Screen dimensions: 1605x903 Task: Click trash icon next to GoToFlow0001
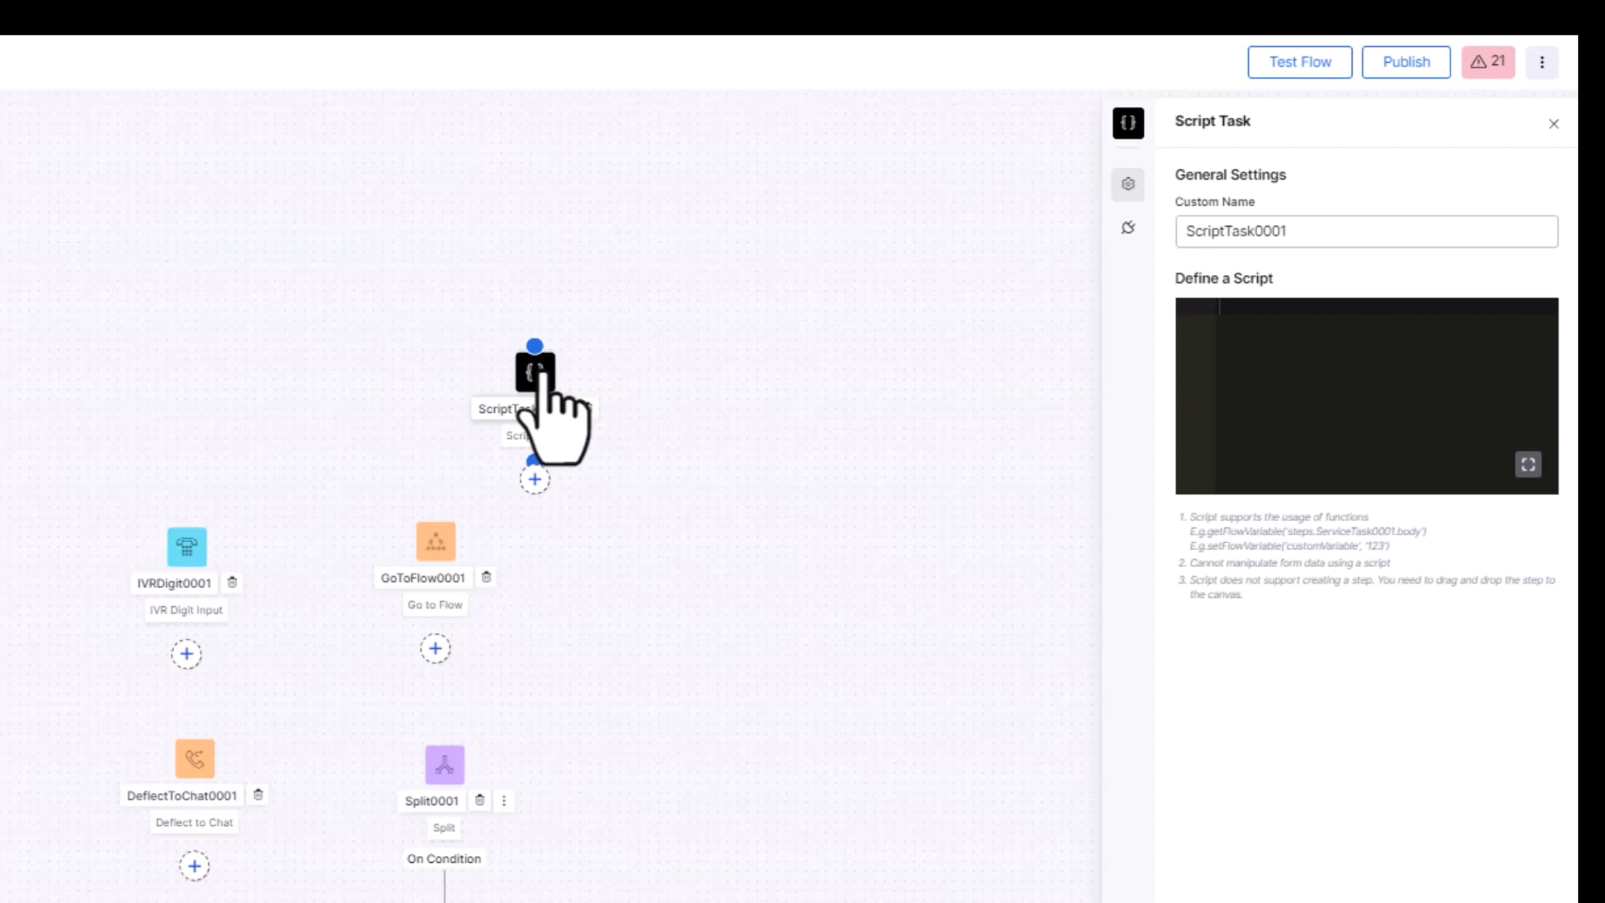pyautogui.click(x=486, y=577)
